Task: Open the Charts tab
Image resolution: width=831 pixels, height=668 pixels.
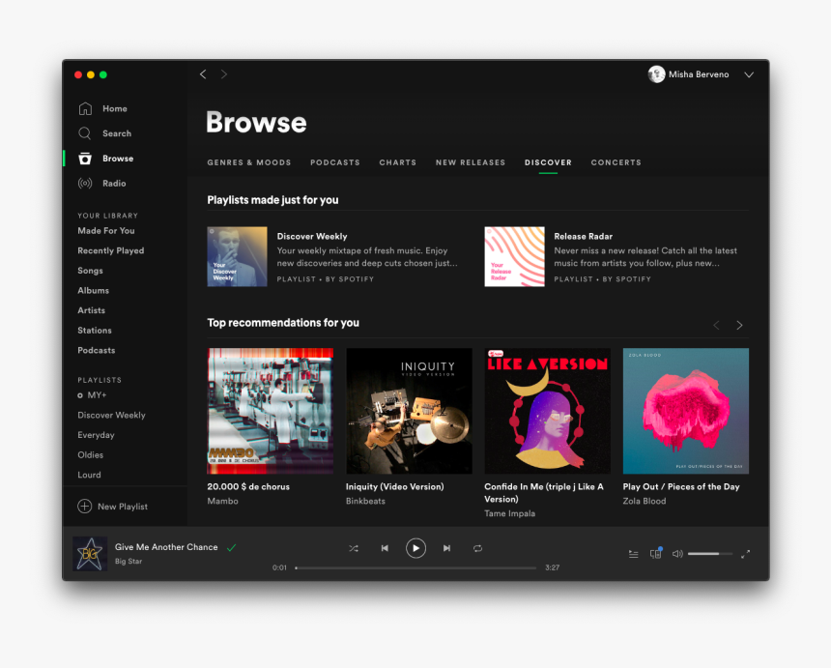Action: point(398,162)
